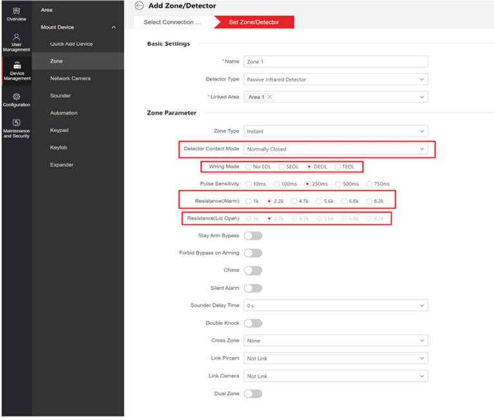Turn on the Silent Alarm switch
This screenshot has width=494, height=420.
[253, 288]
